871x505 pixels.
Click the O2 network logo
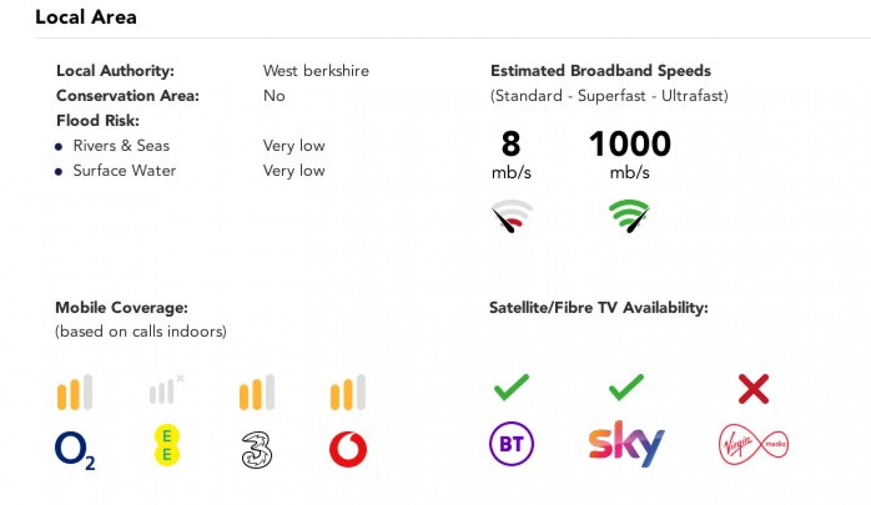[74, 450]
